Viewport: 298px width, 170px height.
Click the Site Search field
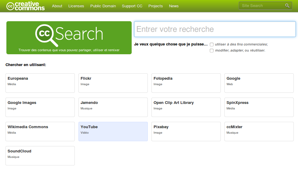[262, 6]
